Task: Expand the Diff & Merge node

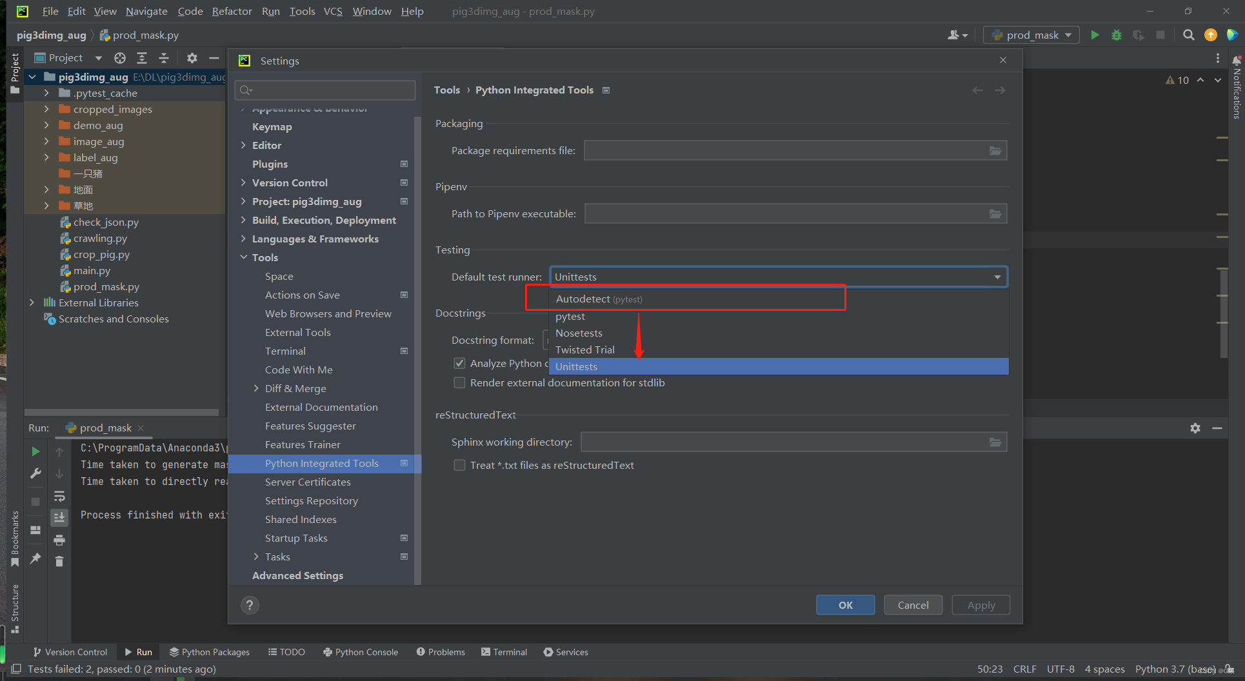Action: [x=256, y=388]
